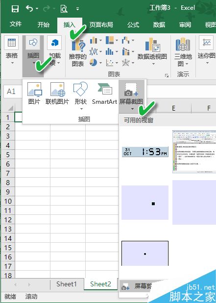Click the 加载项 add-ins icon
Viewport: 216px width, 303px height.
pyautogui.click(x=55, y=43)
